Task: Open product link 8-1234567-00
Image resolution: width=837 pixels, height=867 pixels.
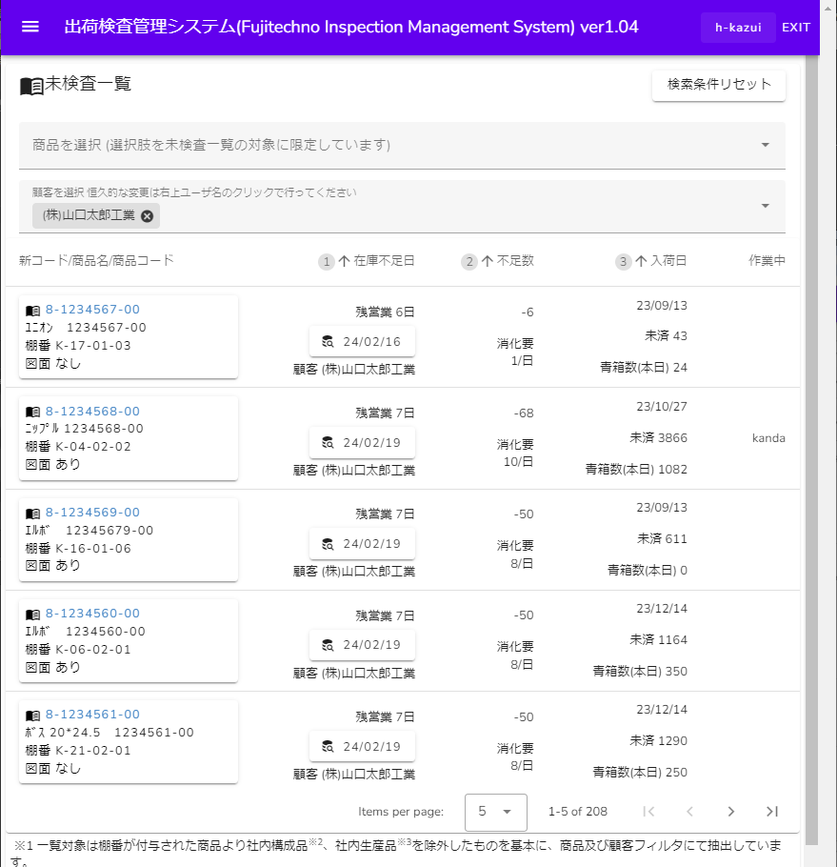Action: 92,310
